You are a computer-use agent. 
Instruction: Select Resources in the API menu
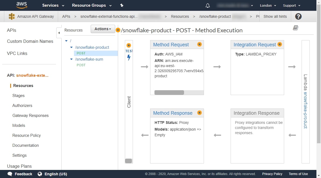coord(23,86)
